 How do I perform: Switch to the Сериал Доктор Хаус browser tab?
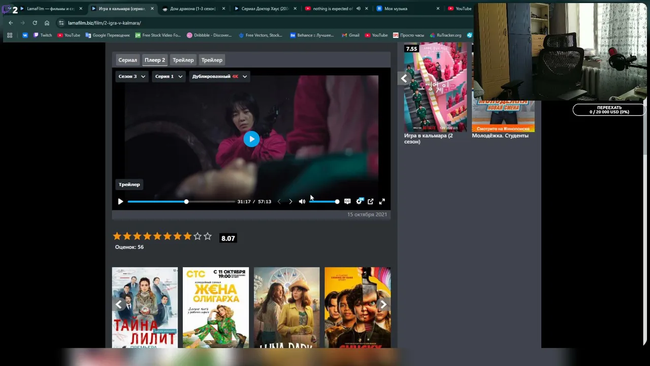(x=265, y=9)
